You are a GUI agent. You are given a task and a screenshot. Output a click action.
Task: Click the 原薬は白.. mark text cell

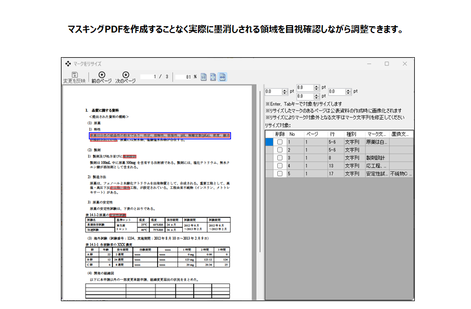(377, 142)
